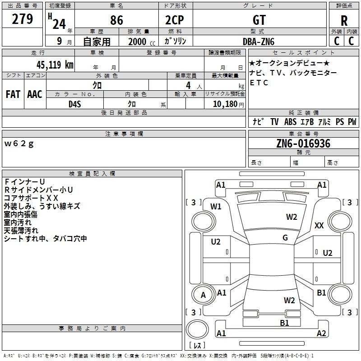Select クロ in the interior color field
This screenshot has height=361, width=361.
[132, 104]
